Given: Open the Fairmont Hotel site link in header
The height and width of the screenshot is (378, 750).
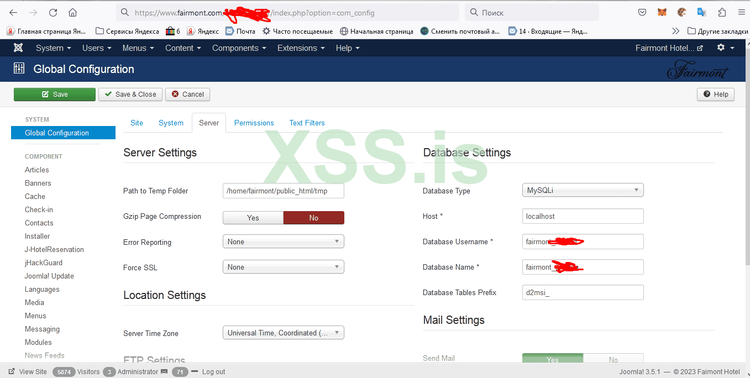Looking at the screenshot, I should [x=669, y=48].
